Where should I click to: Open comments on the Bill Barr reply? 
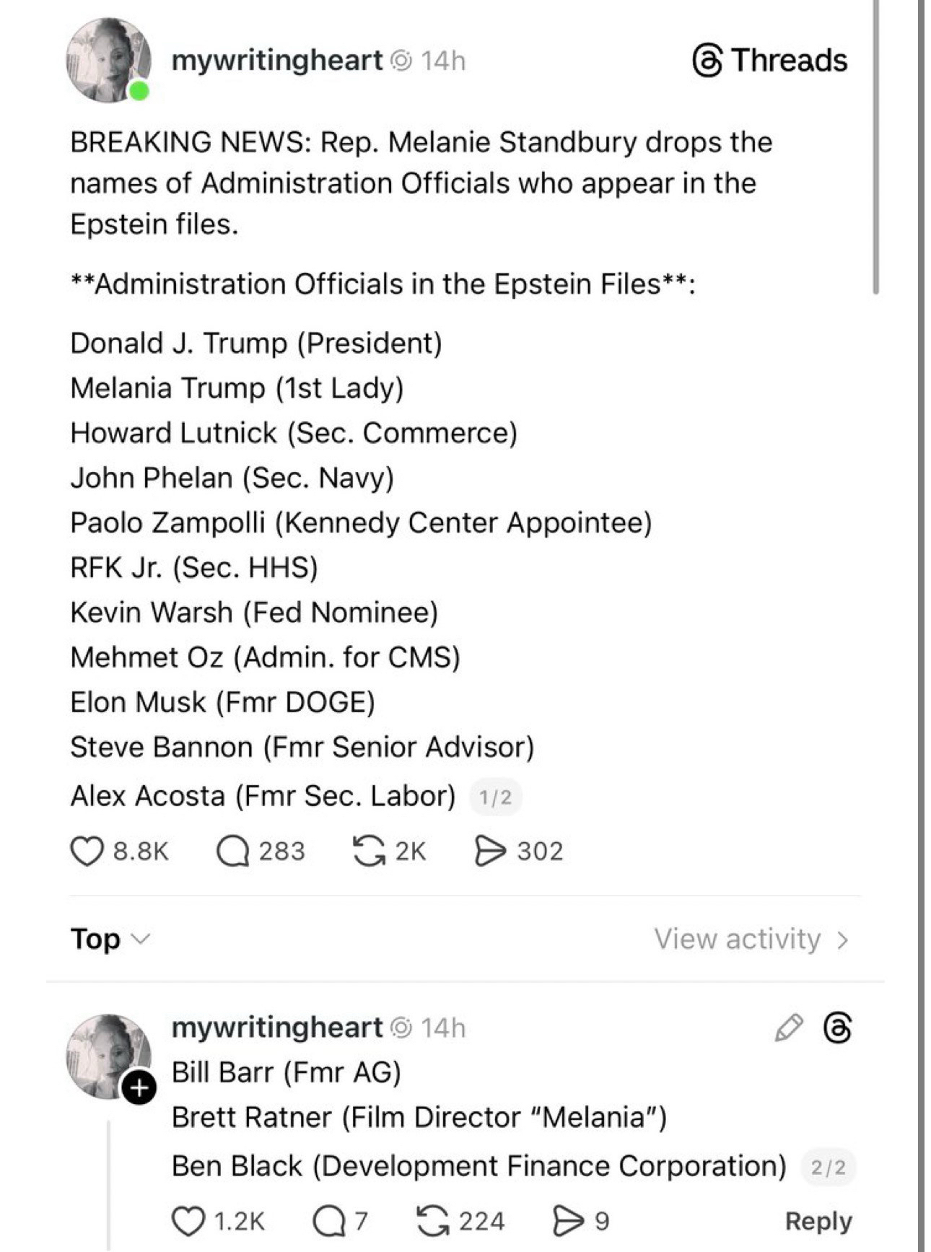[328, 1221]
